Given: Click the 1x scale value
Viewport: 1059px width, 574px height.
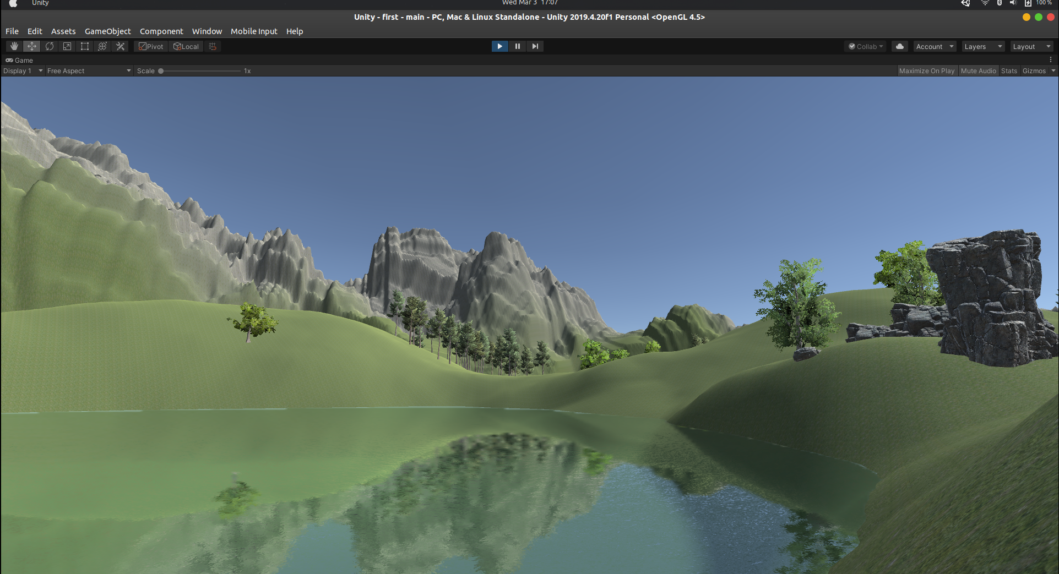Looking at the screenshot, I should click(247, 70).
